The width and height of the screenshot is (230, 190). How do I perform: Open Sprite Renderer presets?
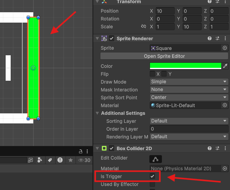(217, 38)
